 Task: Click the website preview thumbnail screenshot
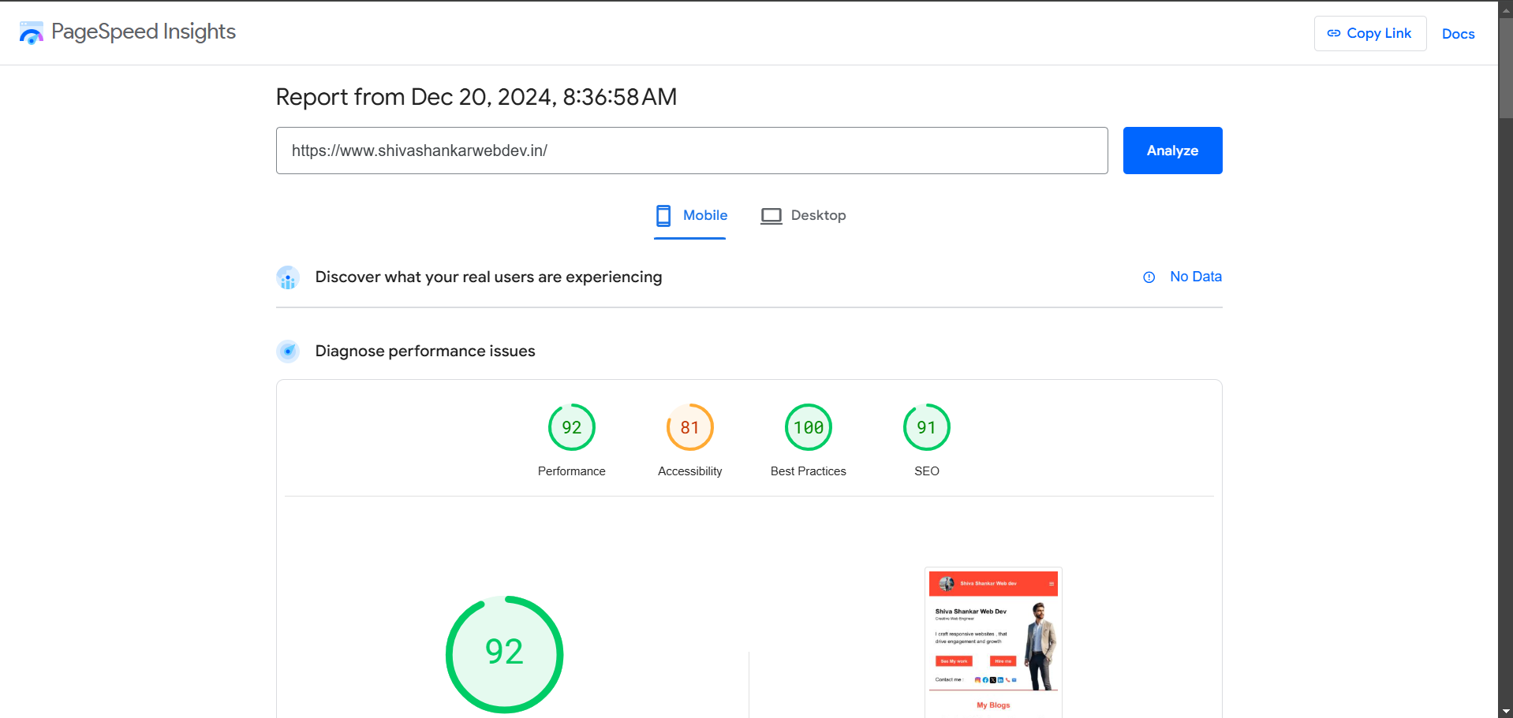(992, 638)
